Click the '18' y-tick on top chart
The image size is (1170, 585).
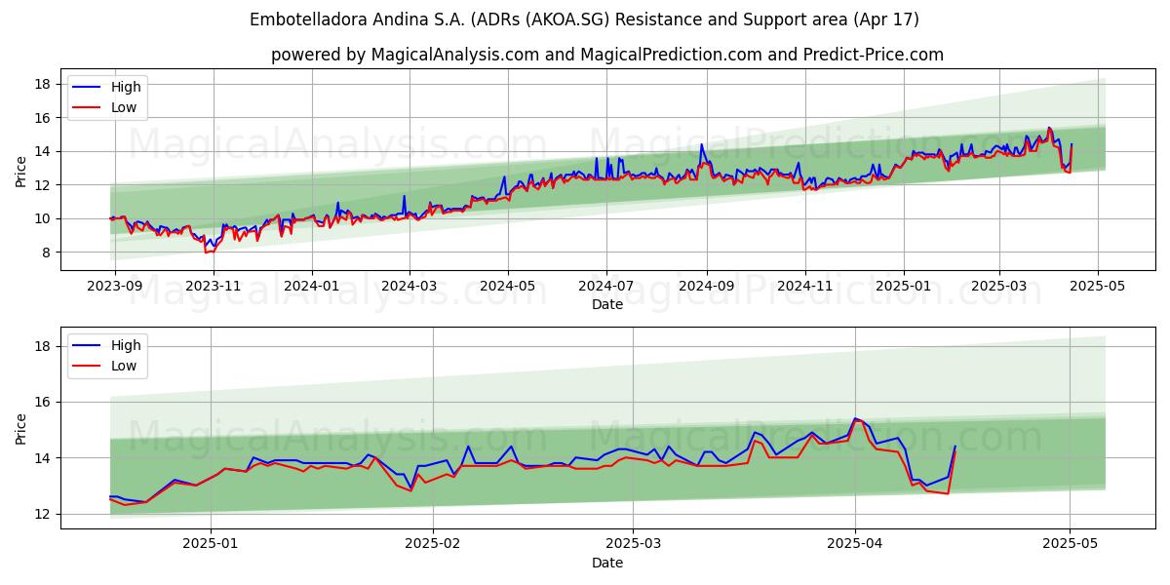coord(43,85)
